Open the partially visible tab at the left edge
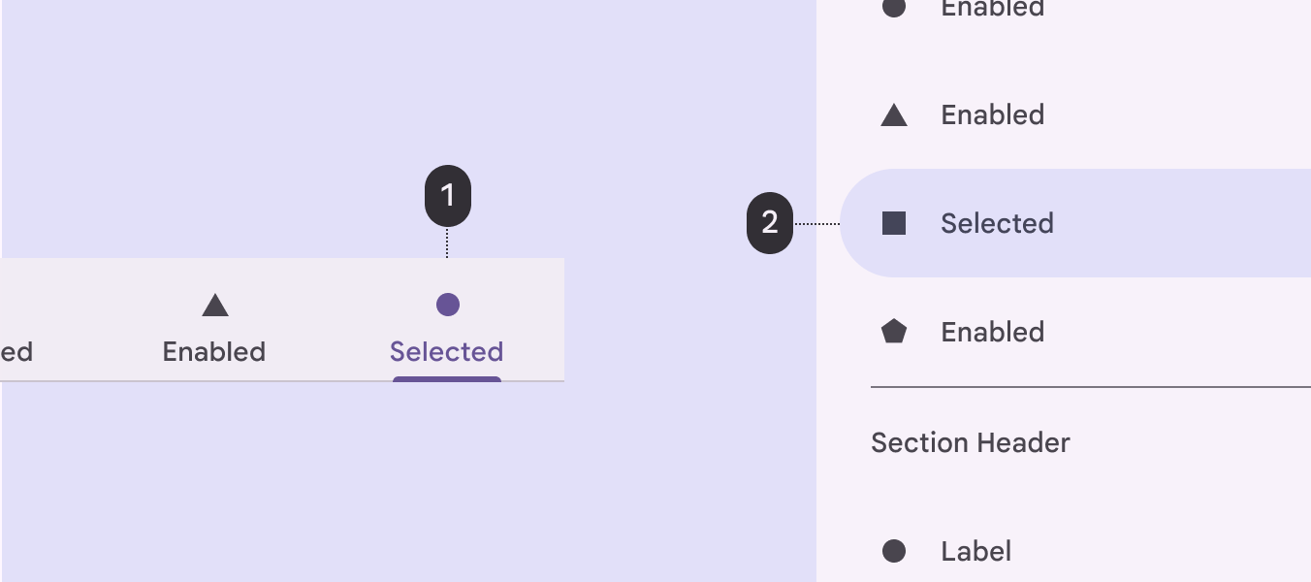 16,351
